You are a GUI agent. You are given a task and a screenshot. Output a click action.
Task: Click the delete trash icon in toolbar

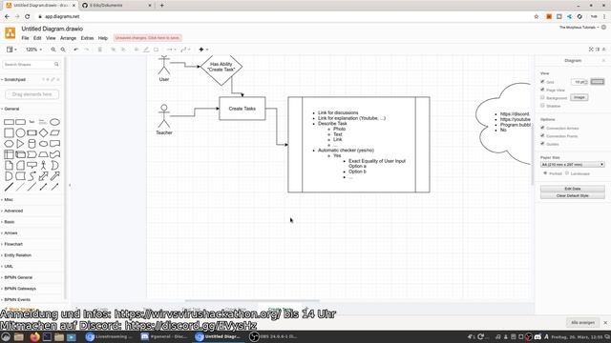(99, 50)
